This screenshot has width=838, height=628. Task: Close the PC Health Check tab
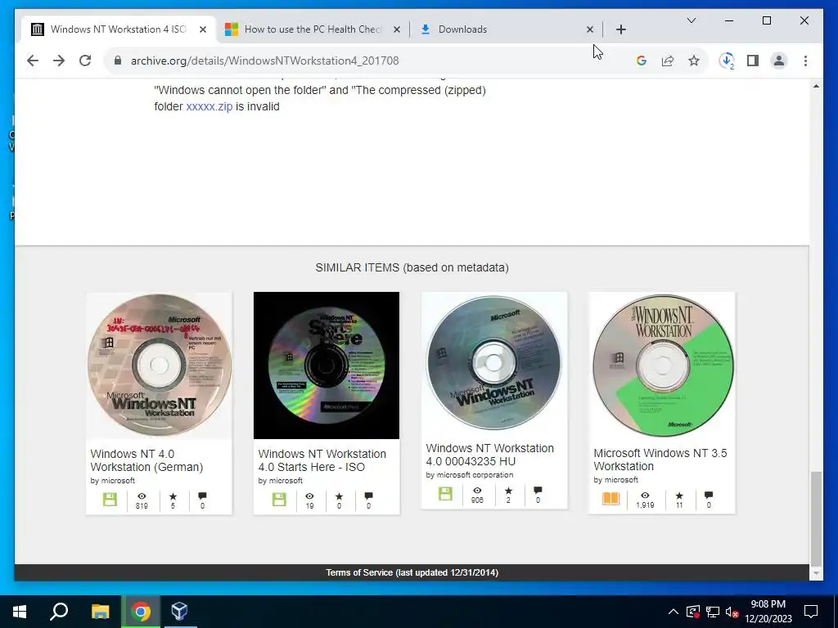[x=397, y=29]
